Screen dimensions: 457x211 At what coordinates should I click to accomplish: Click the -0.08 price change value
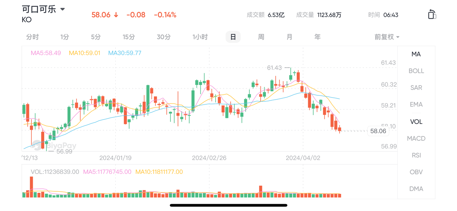136,15
